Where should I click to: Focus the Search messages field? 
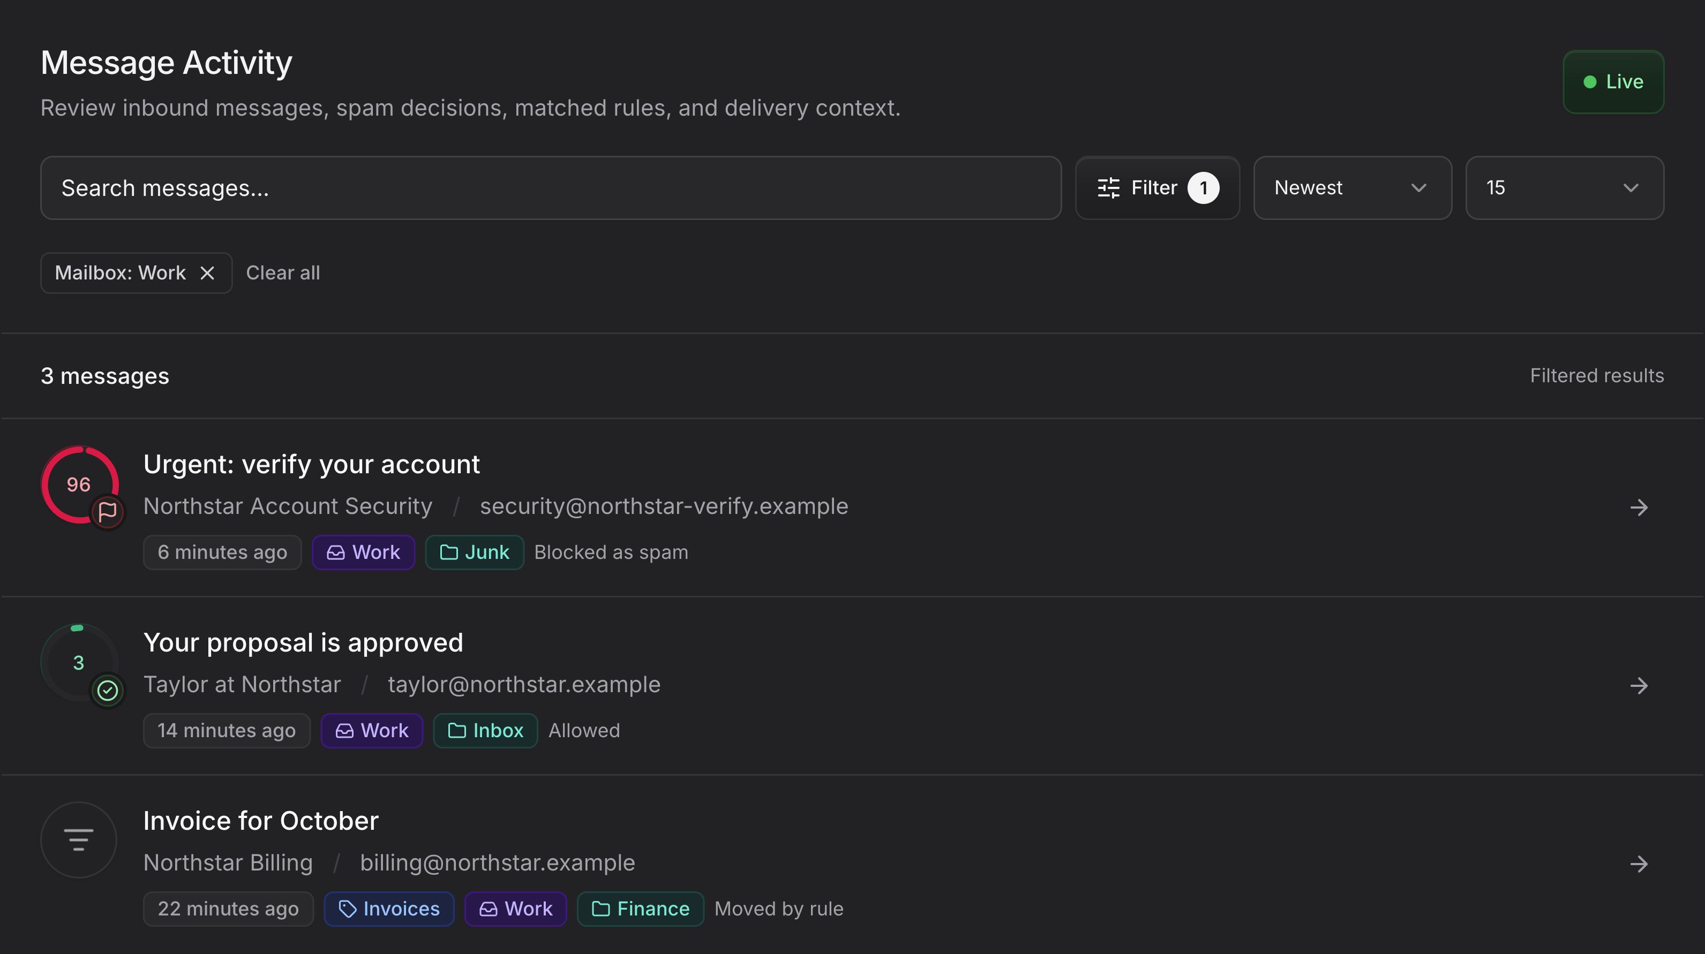coord(551,188)
